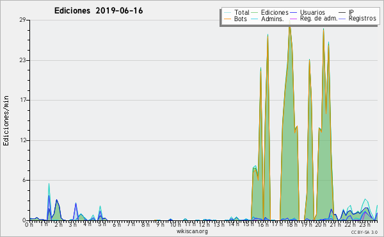This screenshot has height=237, width=384.
Task: Click the Ediciones/min axis label
Action: [6, 120]
